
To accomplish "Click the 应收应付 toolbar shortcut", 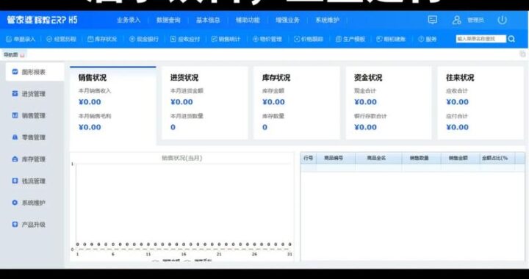I will pos(185,39).
